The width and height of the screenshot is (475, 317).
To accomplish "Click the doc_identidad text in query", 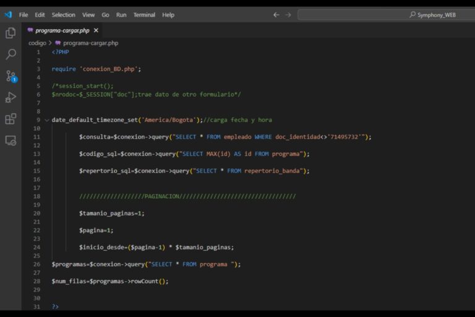I will [x=297, y=137].
